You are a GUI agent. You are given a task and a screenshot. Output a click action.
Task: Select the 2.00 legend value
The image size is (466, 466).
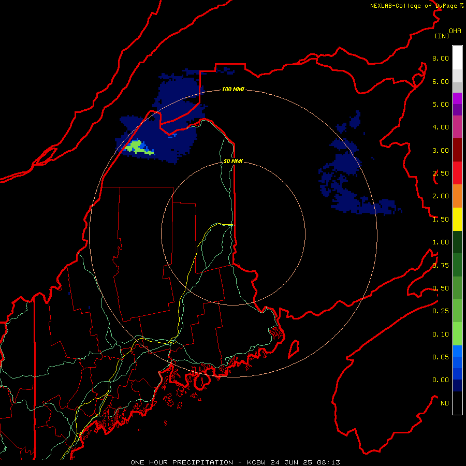441,196
